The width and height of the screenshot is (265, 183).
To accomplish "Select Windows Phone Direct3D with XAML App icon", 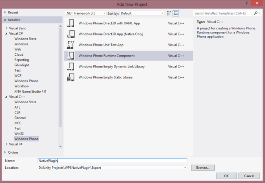I will point(71,24).
